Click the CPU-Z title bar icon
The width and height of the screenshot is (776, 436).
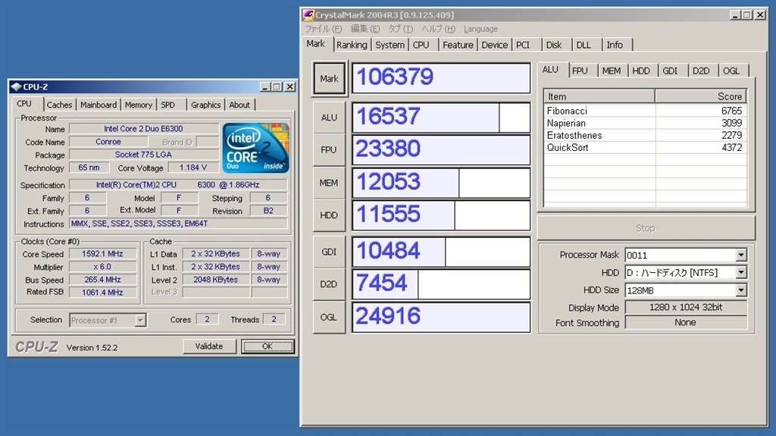pos(16,86)
